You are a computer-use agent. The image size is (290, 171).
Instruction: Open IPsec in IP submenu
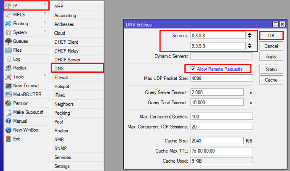point(77,95)
